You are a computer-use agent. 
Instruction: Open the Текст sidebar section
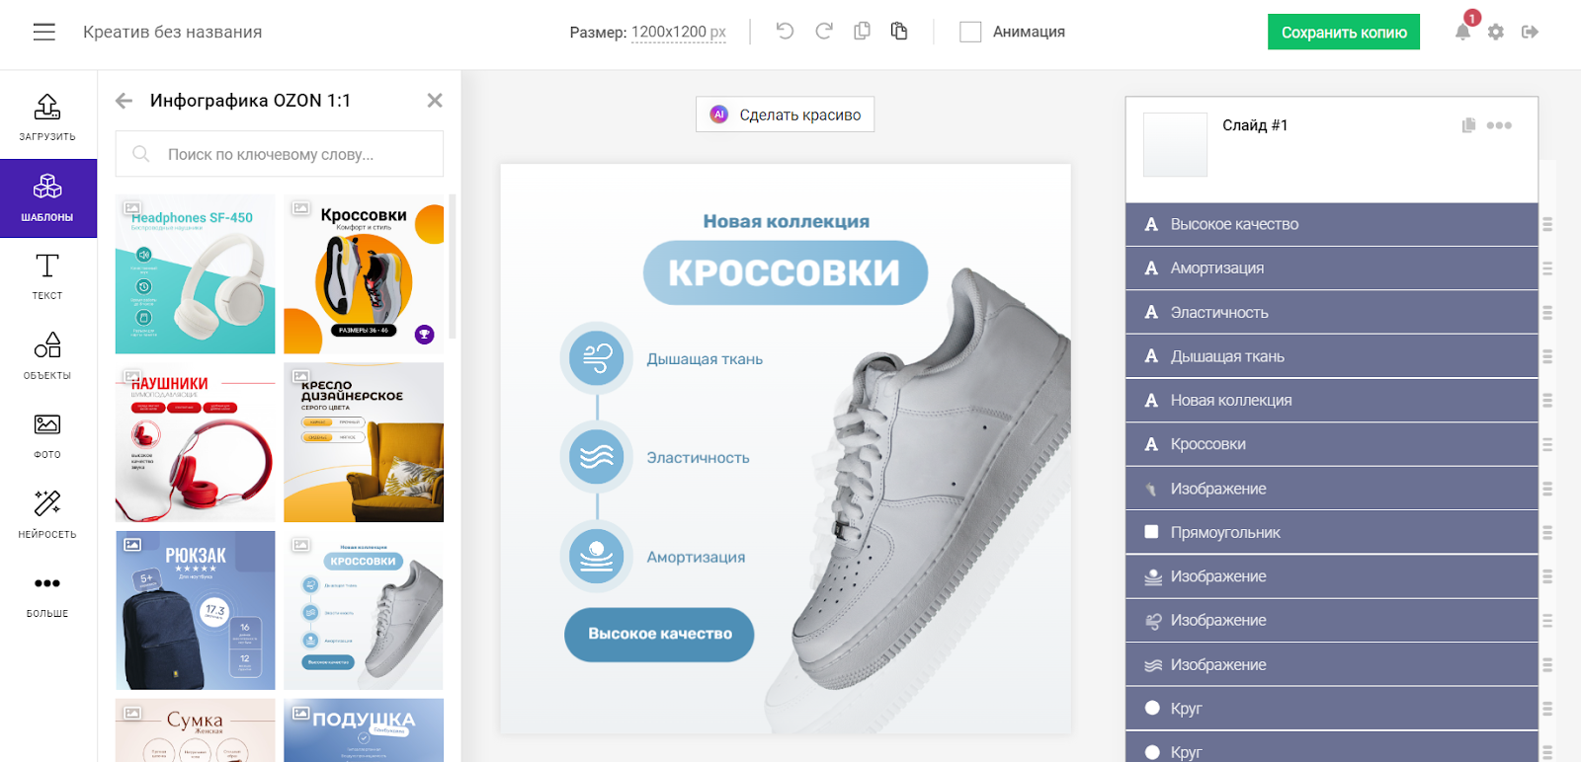pyautogui.click(x=47, y=277)
